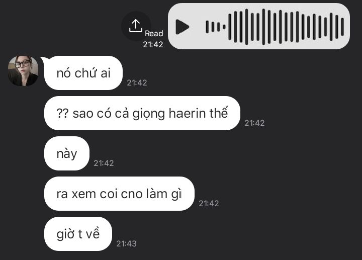
Task: Play the voice message
Action: click(x=182, y=27)
